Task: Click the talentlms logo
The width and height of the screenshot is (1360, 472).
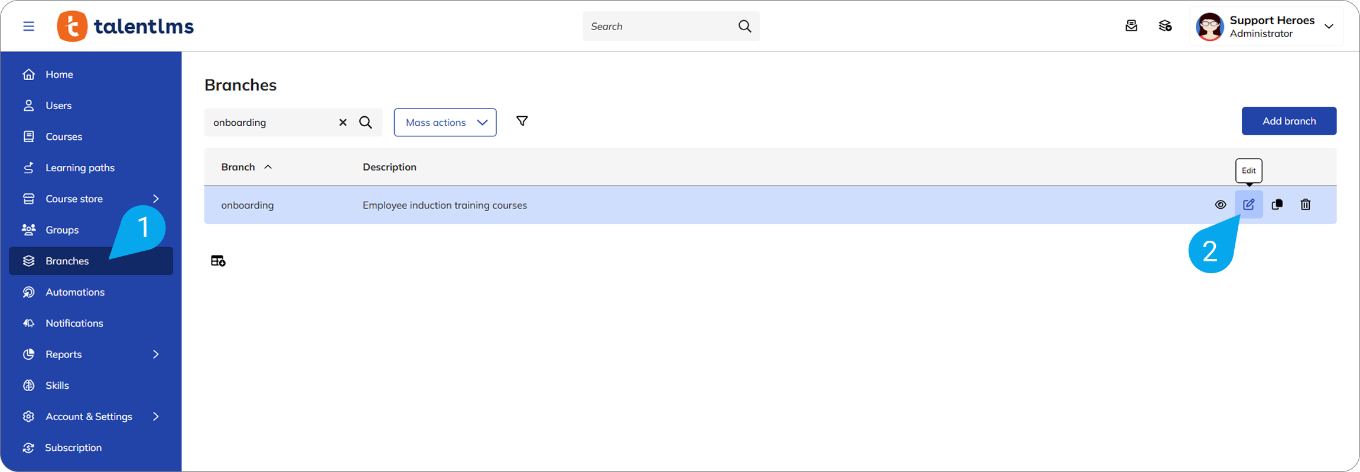Action: (125, 27)
